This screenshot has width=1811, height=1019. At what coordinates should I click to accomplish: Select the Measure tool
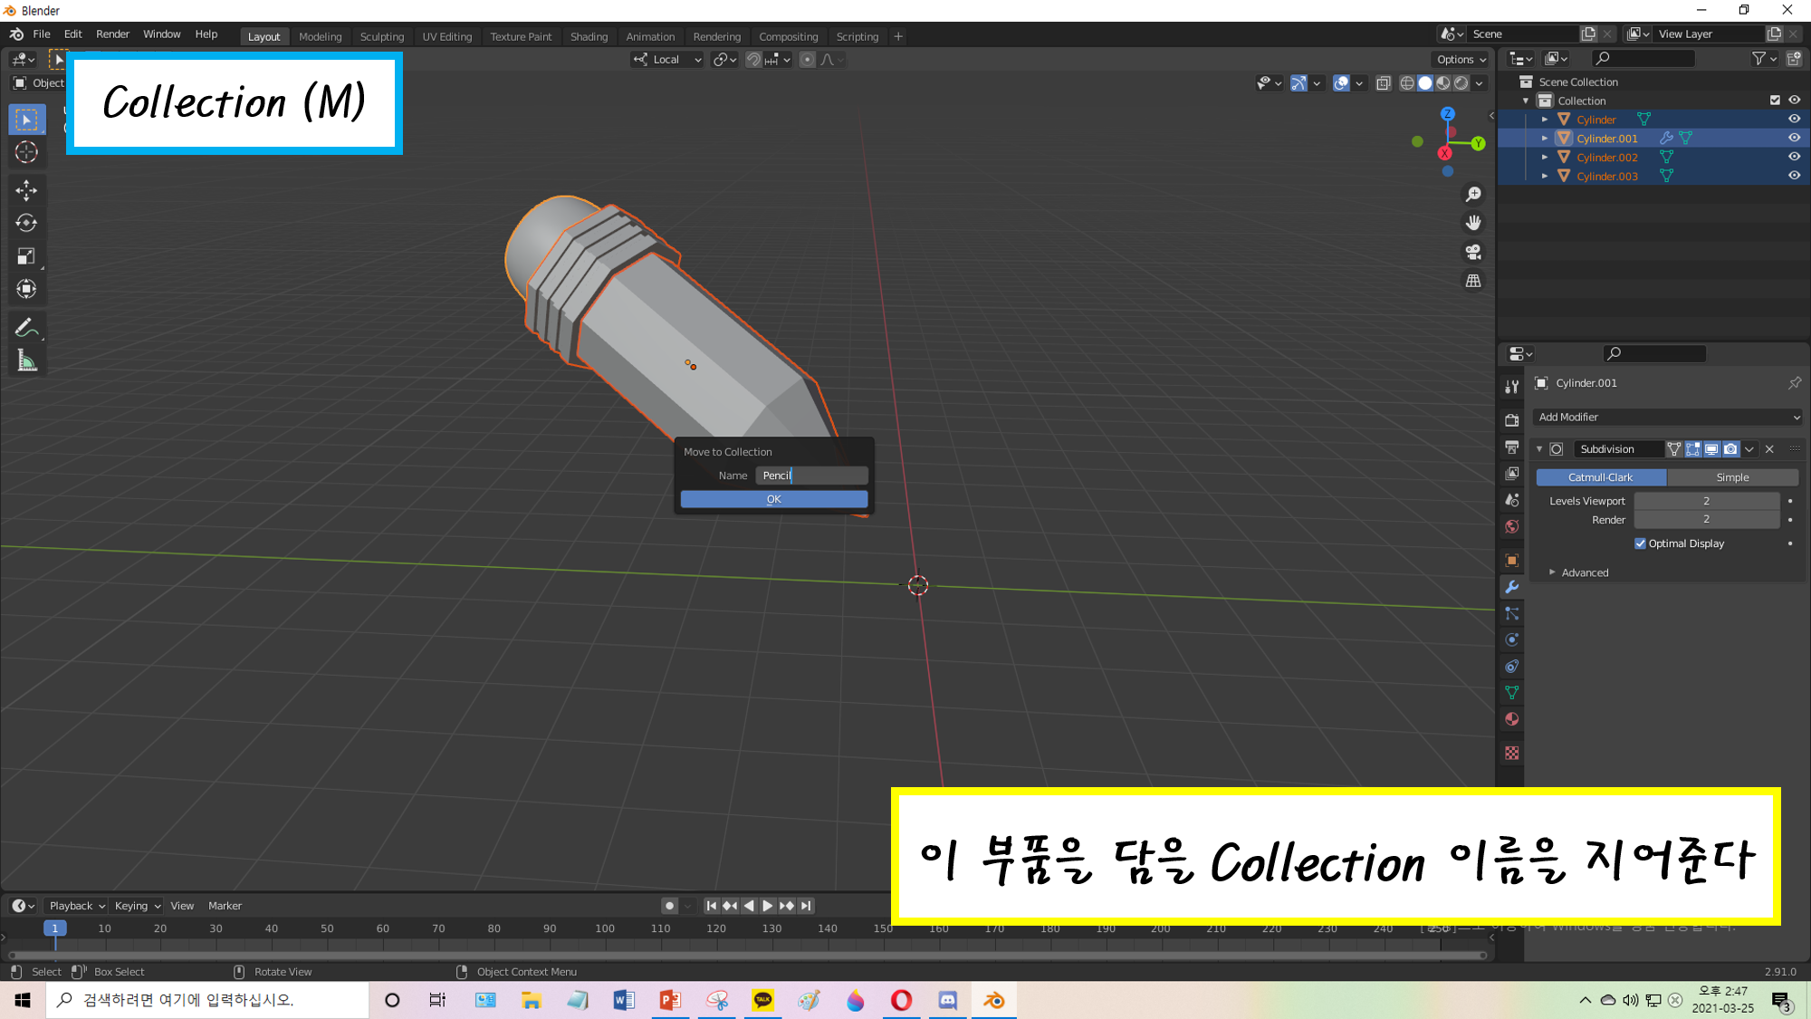coord(26,361)
